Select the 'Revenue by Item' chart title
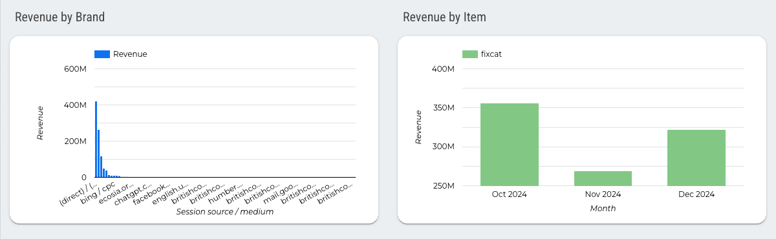 [444, 17]
